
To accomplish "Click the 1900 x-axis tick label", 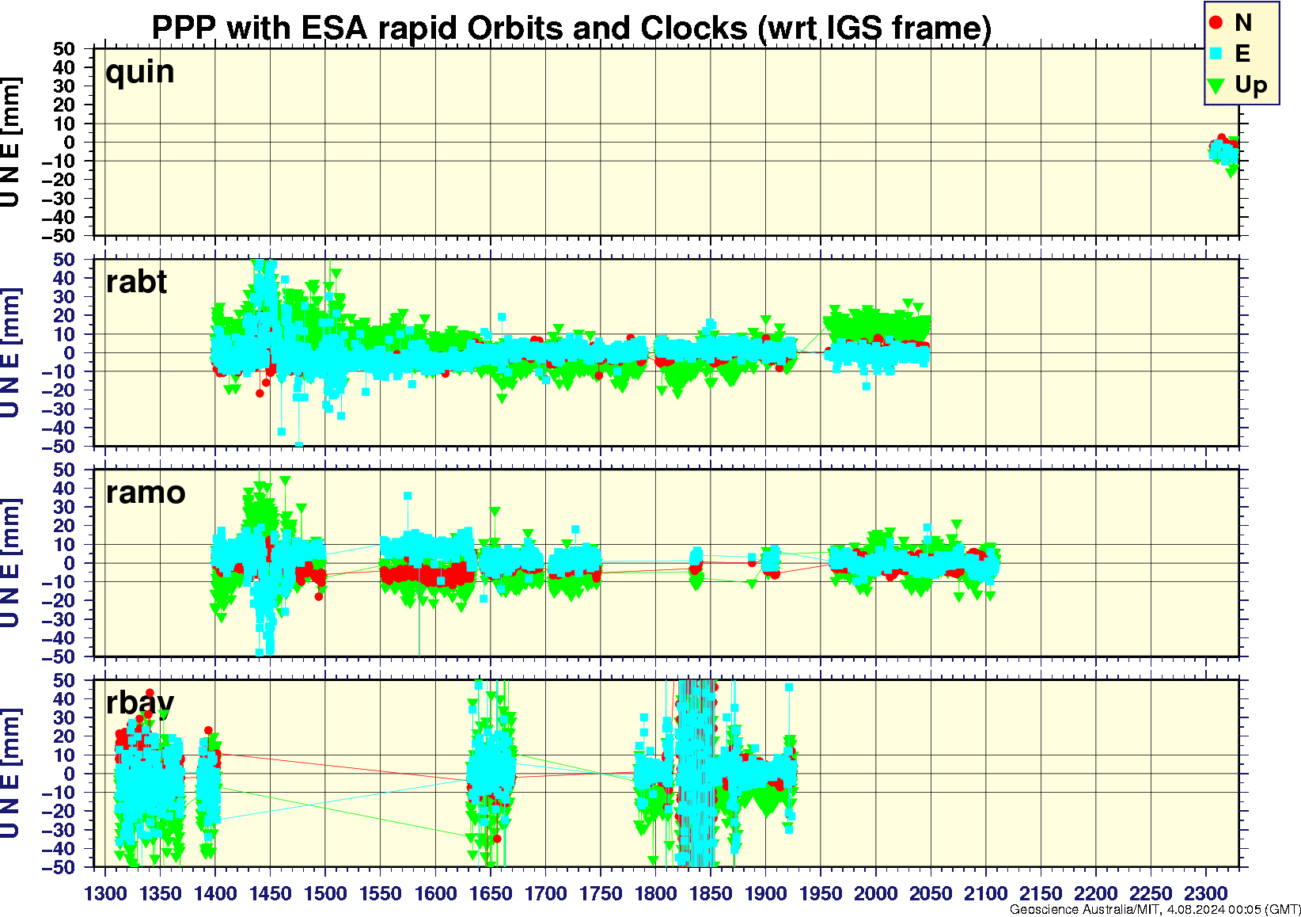I will [x=765, y=893].
